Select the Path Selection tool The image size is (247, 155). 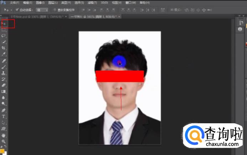pyautogui.click(x=4, y=123)
